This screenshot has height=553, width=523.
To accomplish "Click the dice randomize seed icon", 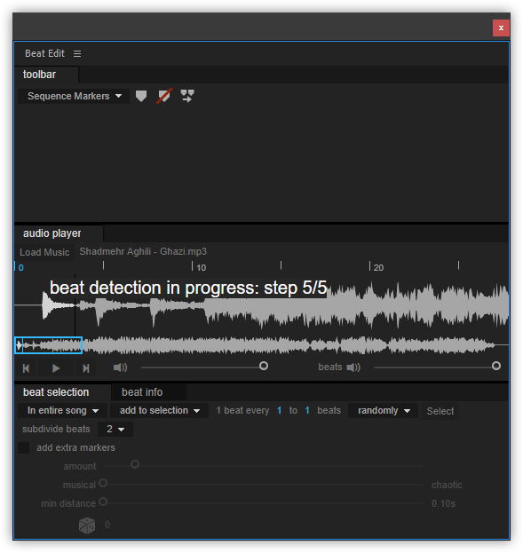I will [x=87, y=525].
